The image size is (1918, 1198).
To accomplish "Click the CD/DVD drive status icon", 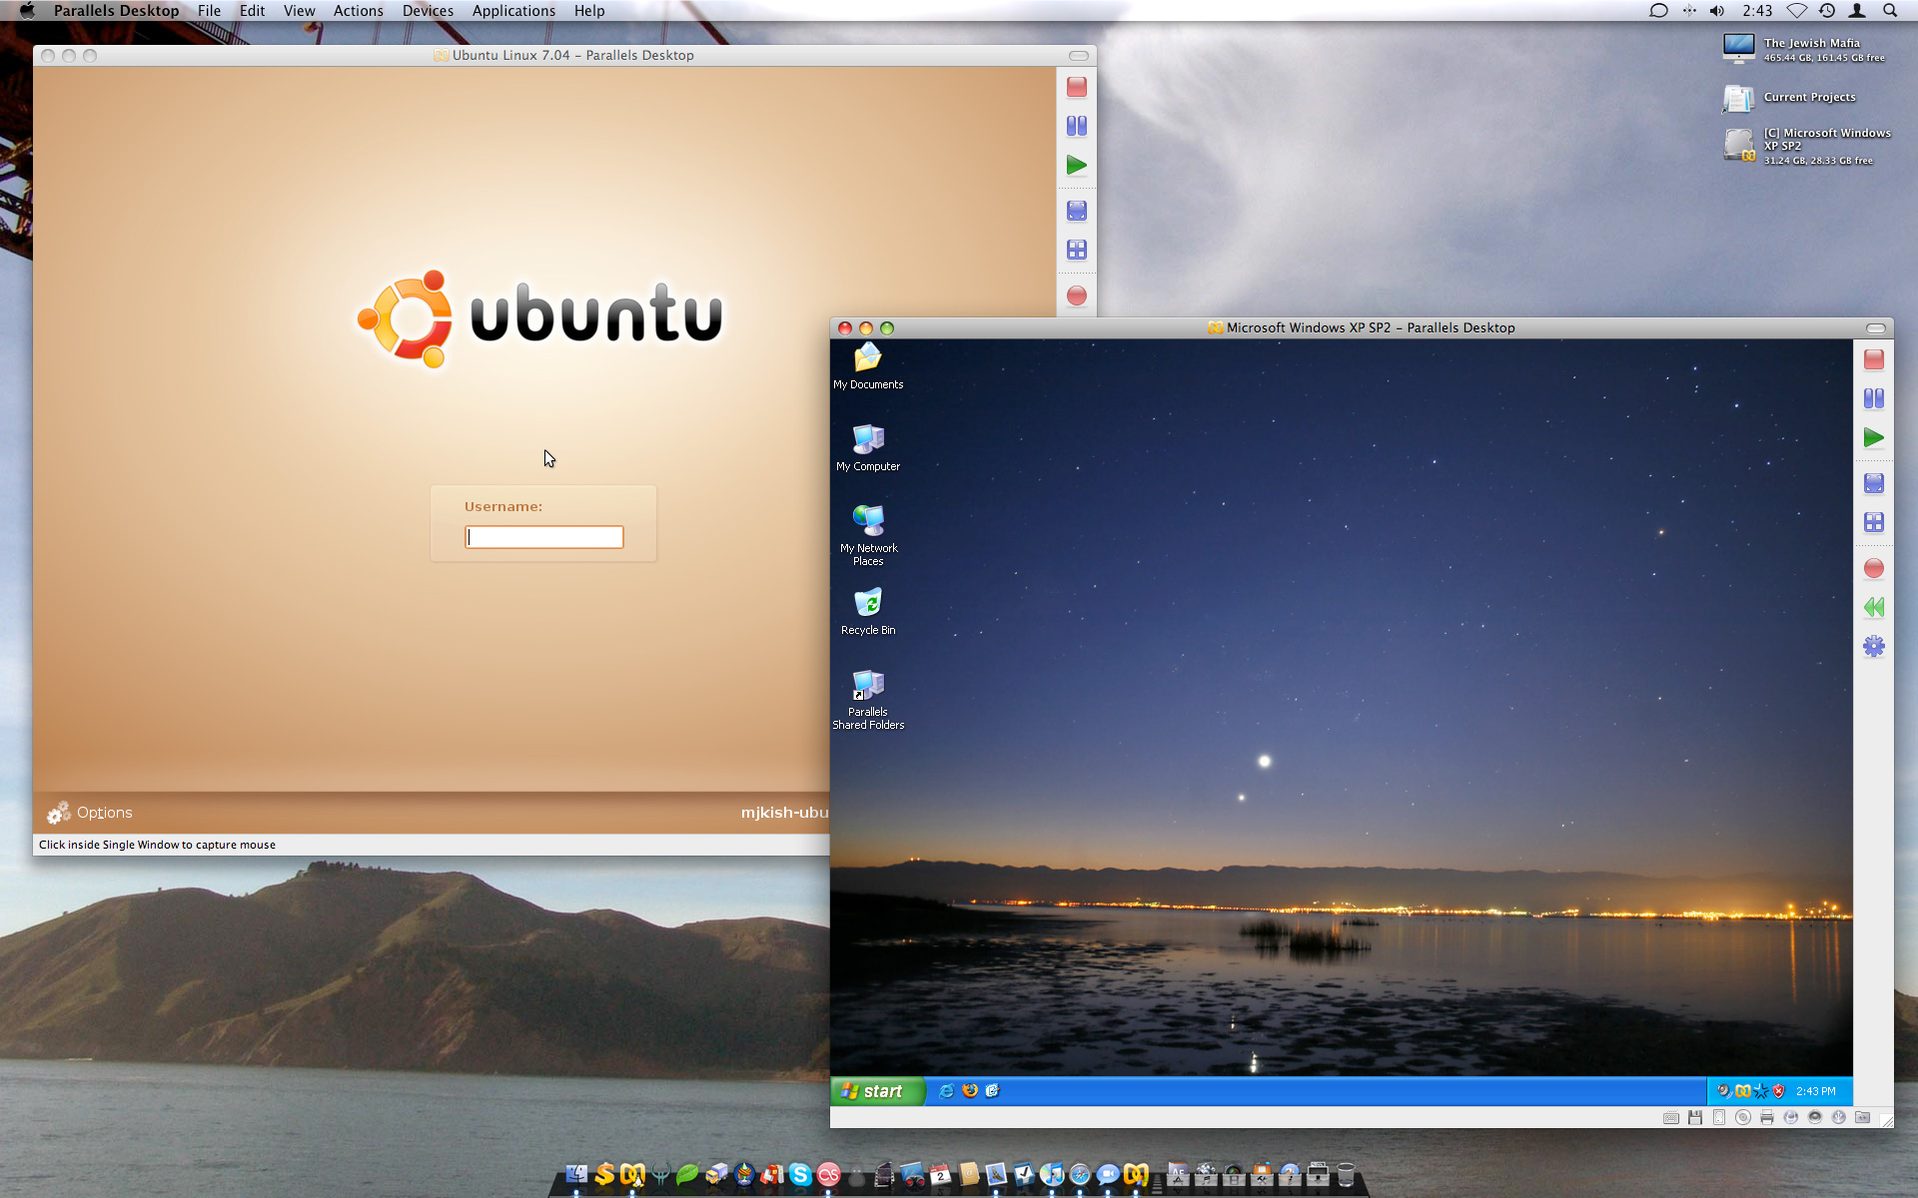I will pyautogui.click(x=1742, y=1118).
